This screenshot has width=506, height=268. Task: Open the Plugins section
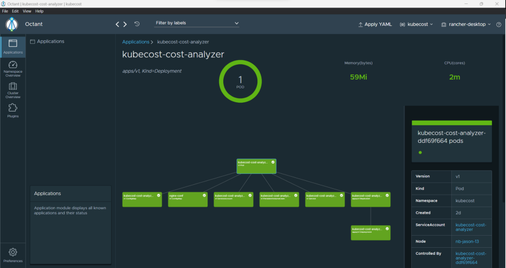coord(13,111)
